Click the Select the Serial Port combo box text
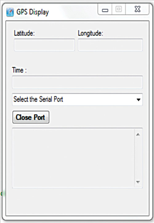 38,99
